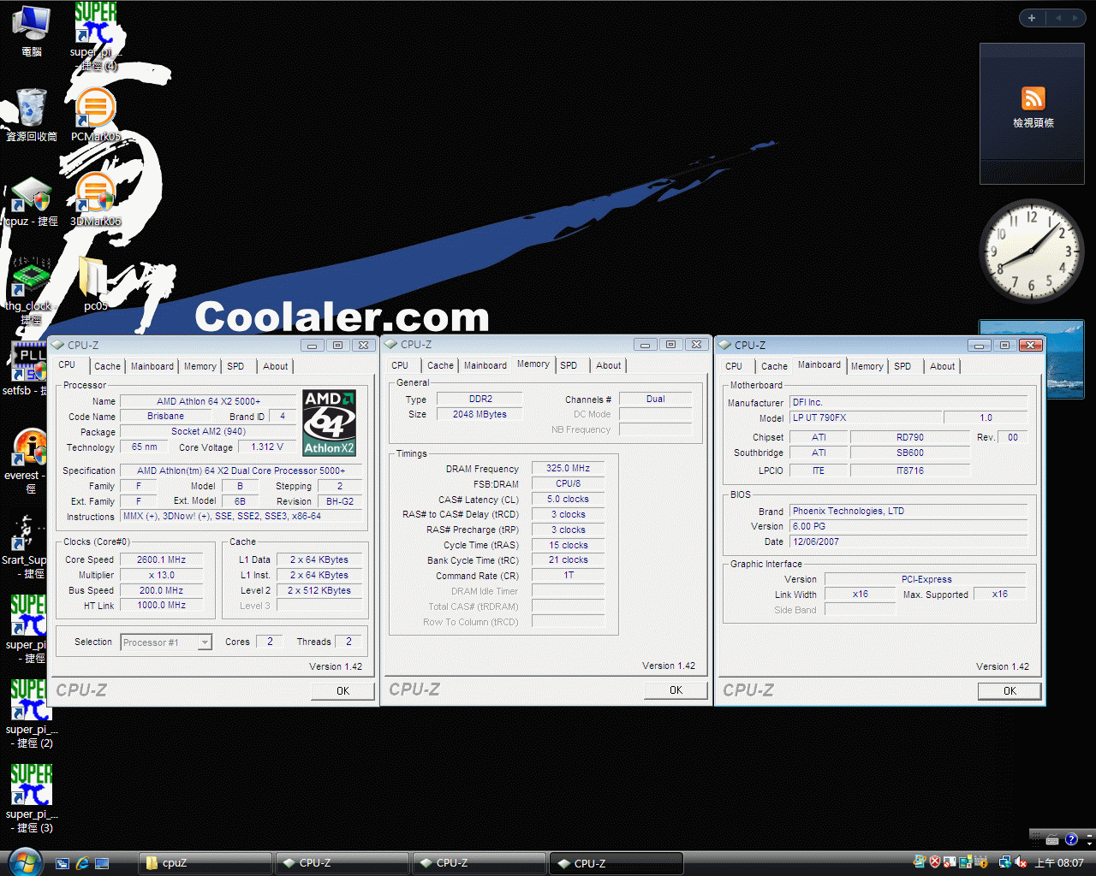1096x876 pixels.
Task: Click the cpuZ folder taskbar button
Action: tap(205, 863)
